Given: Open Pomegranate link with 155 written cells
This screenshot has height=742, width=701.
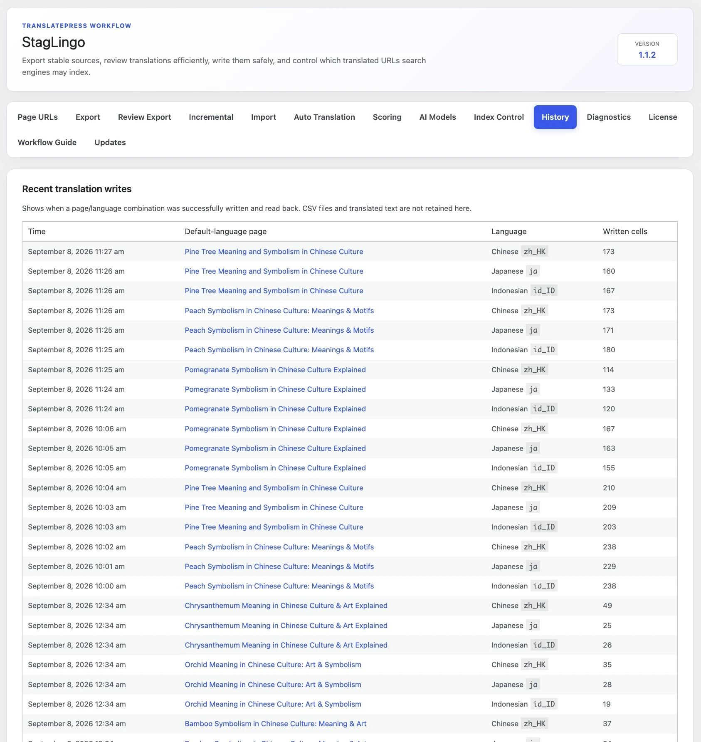Looking at the screenshot, I should click(275, 468).
